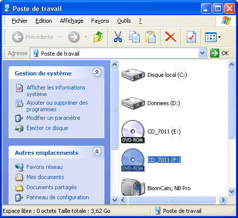Click the Copy toolbar icon
The image size is (238, 218).
(x=134, y=37)
